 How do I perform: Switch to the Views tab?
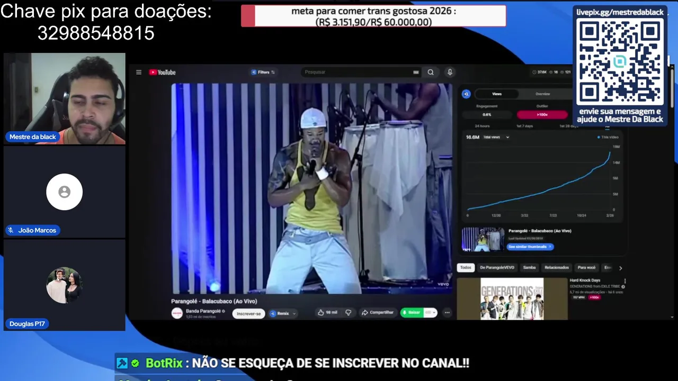pyautogui.click(x=497, y=94)
